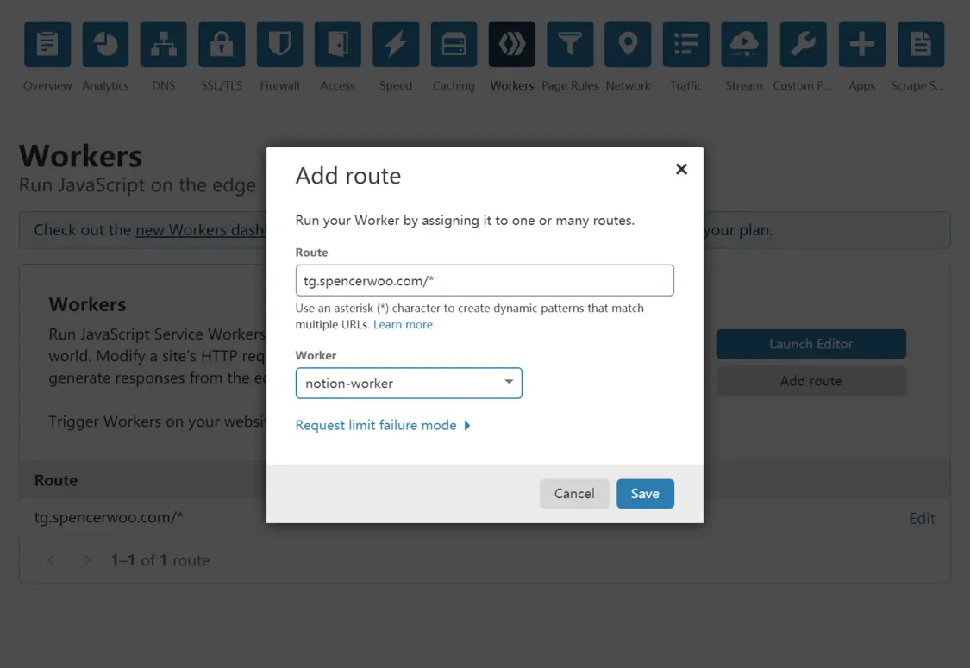Open the Caching drive icon
Image resolution: width=970 pixels, height=668 pixels.
pos(454,45)
